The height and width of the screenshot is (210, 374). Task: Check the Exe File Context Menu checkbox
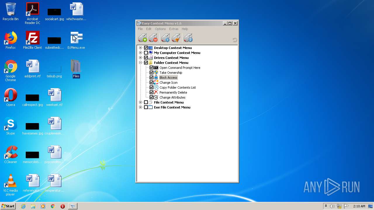(146, 107)
